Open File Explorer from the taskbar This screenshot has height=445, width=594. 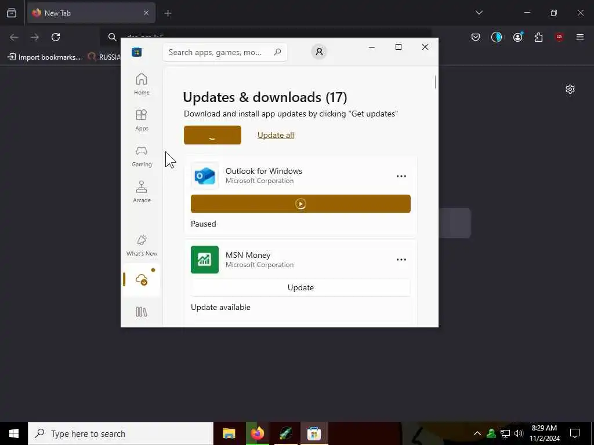pyautogui.click(x=229, y=433)
